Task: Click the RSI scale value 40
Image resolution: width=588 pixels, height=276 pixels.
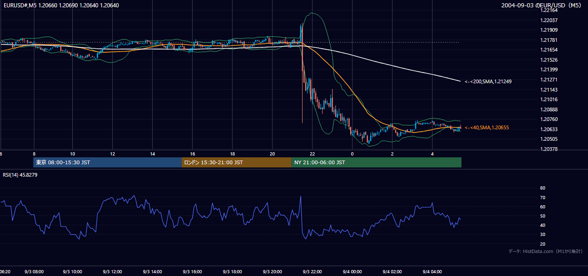Action: 542,225
